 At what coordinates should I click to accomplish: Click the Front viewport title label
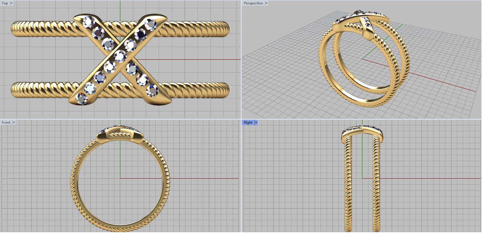click(x=6, y=123)
